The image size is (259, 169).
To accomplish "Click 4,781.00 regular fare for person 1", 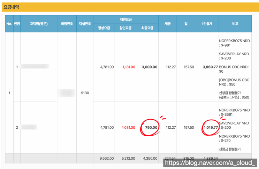I will pyautogui.click(x=107, y=67).
